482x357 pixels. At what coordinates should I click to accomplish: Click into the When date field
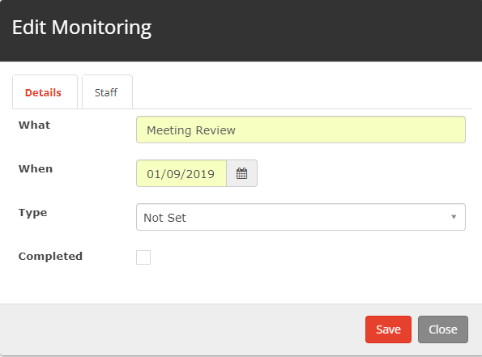(x=181, y=173)
